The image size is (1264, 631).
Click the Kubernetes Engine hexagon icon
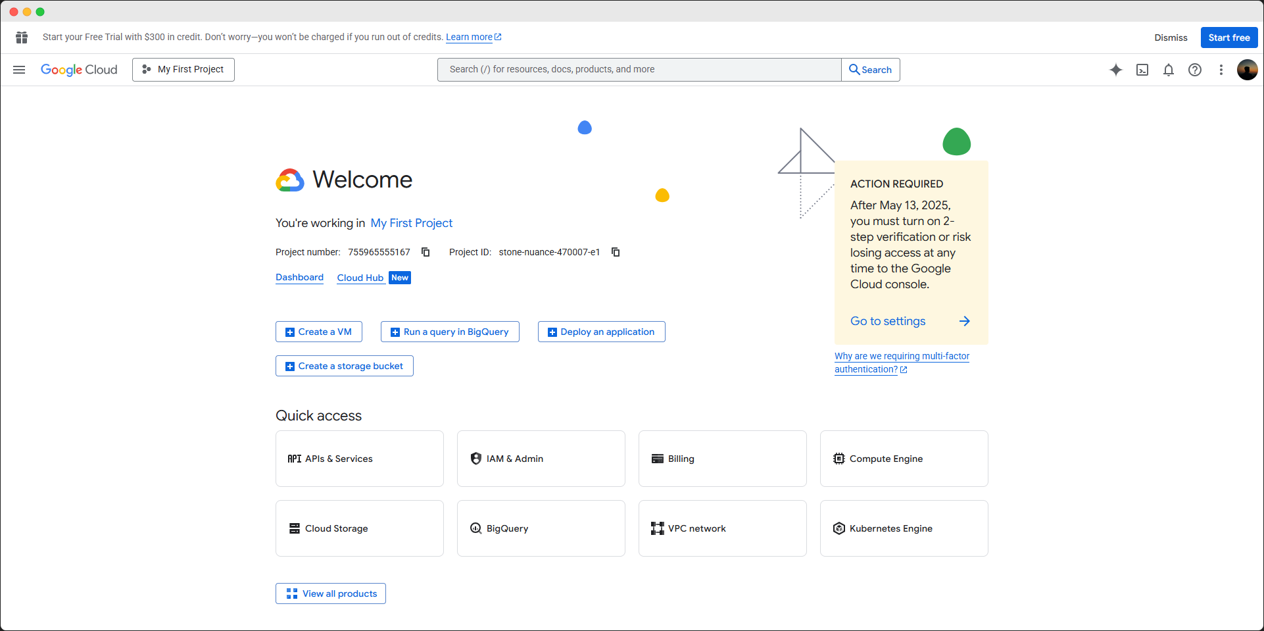click(839, 528)
